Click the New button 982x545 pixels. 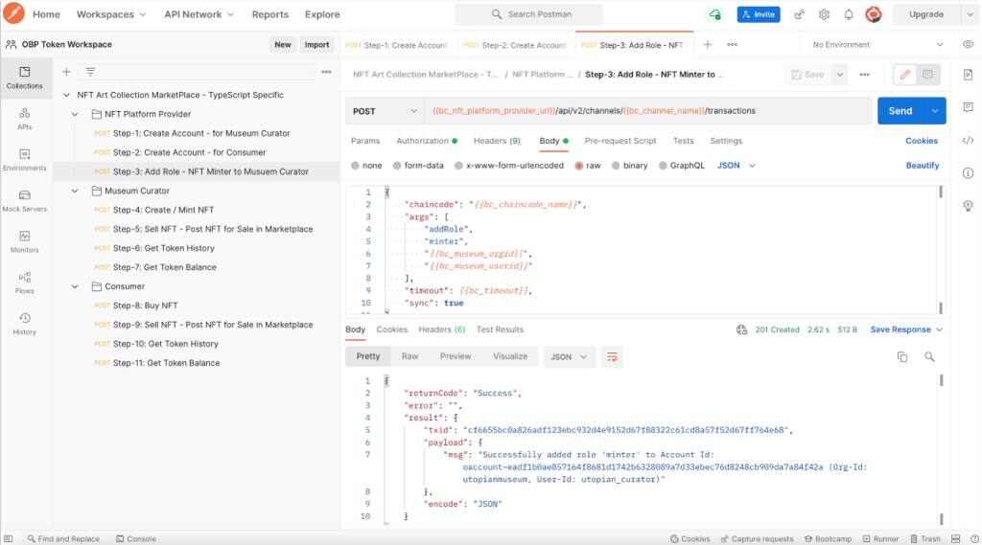coord(283,44)
